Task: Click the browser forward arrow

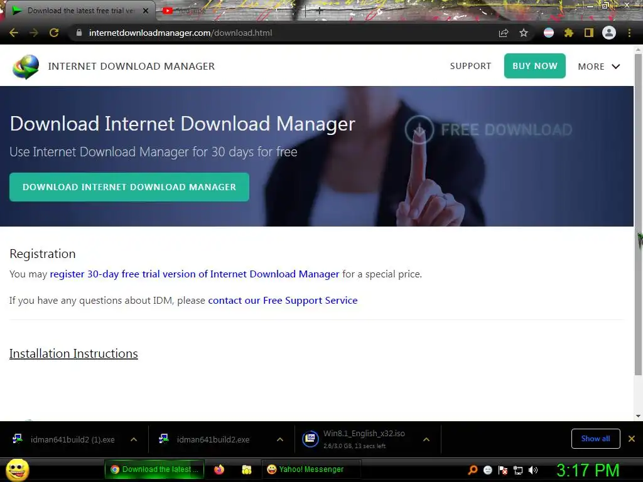Action: 34,33
